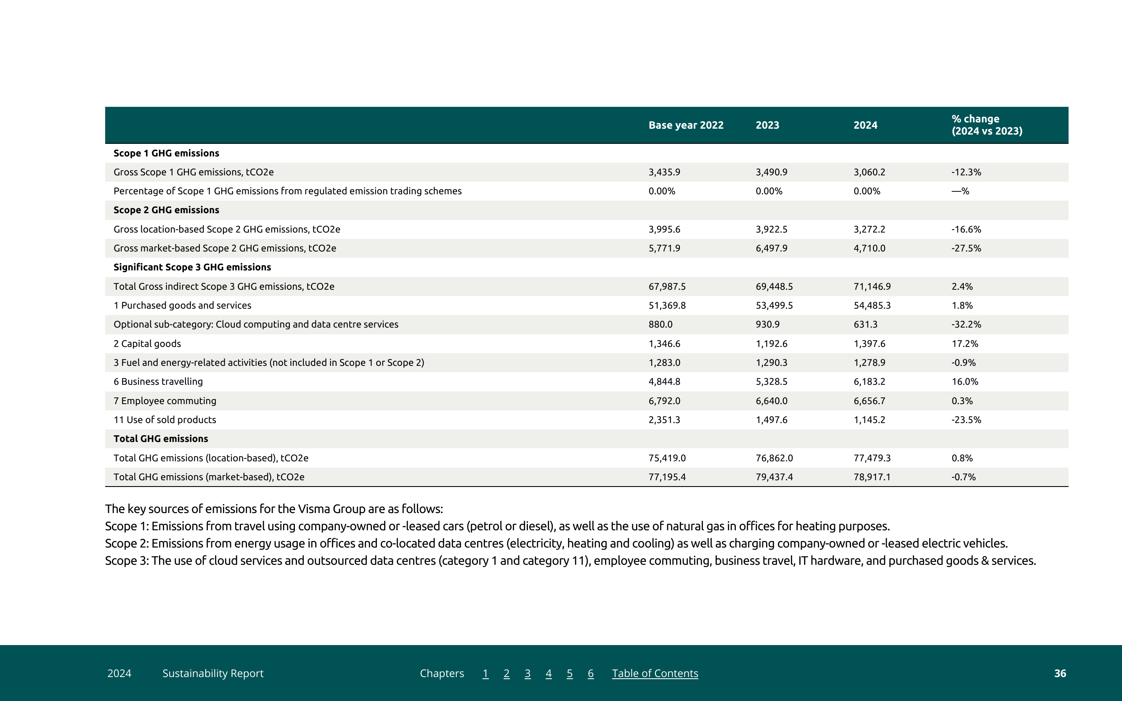Select 'Optional sub-category: Cloud computing' row label

click(255, 325)
